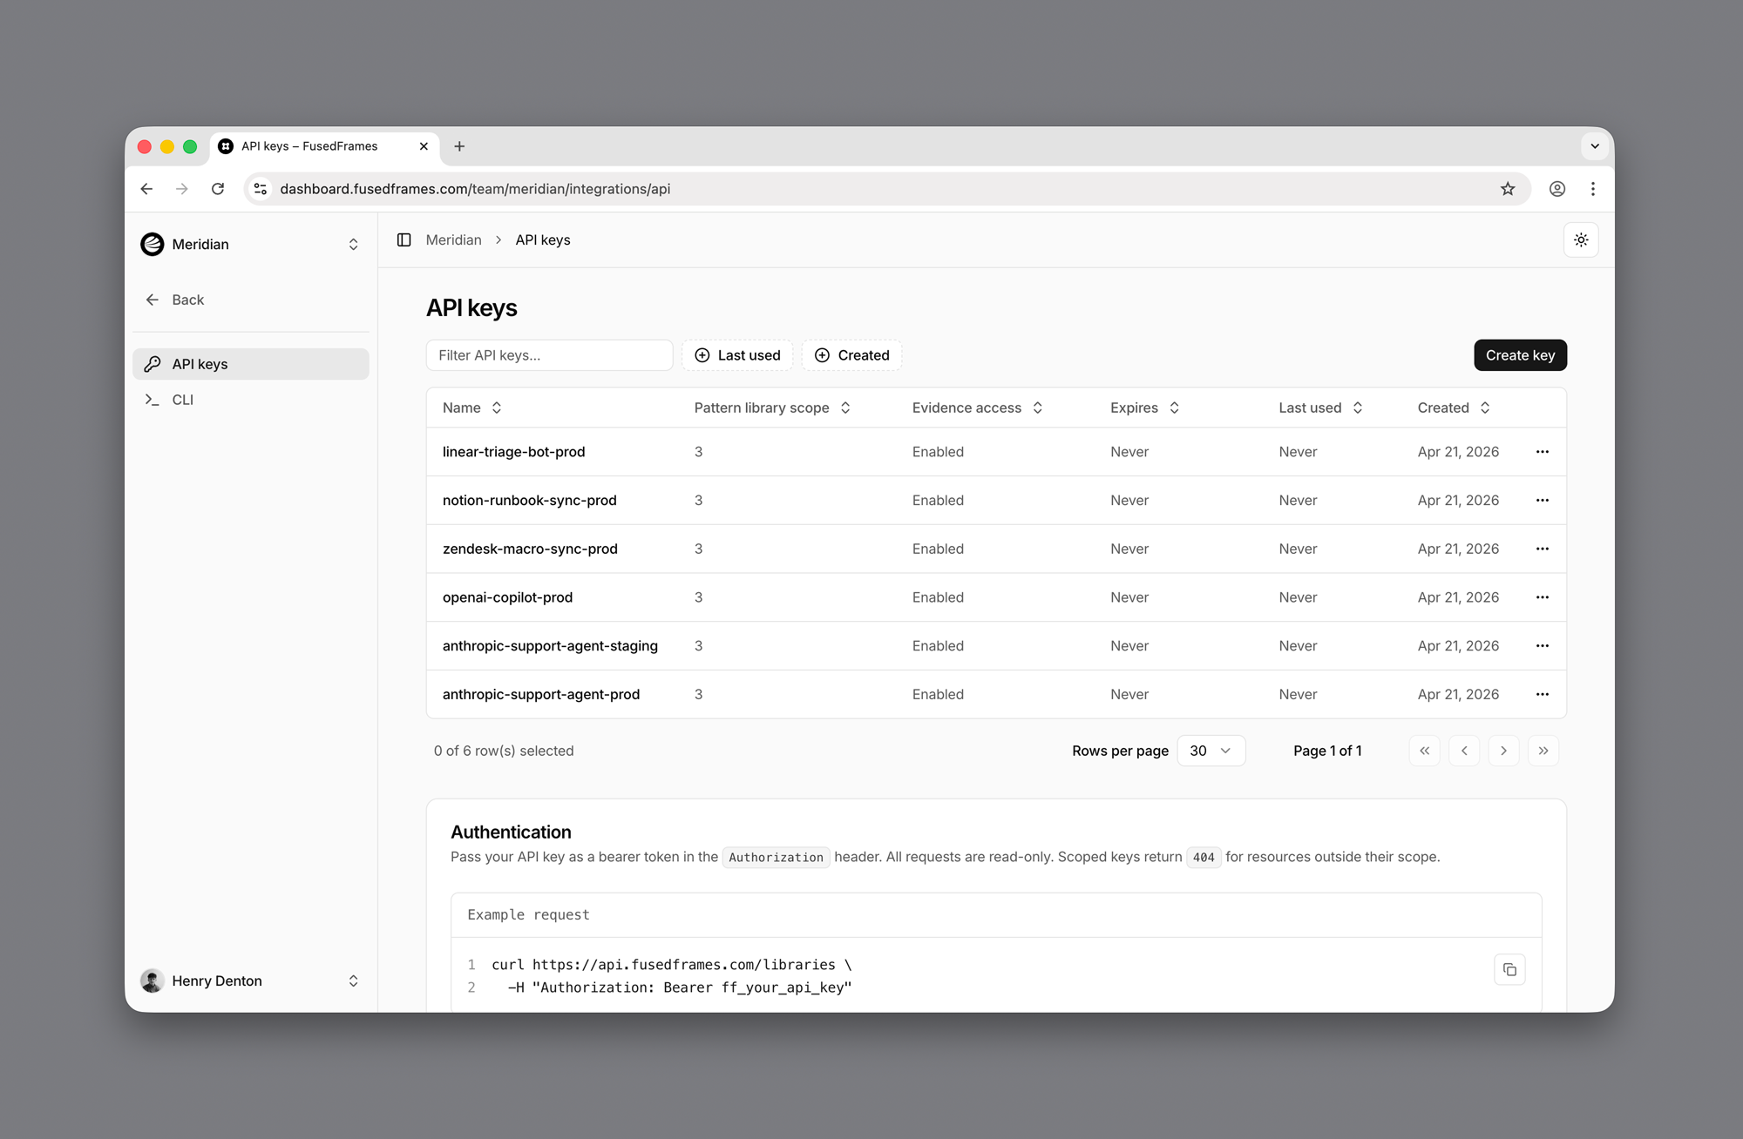Expand the Meridian team switcher

point(250,245)
